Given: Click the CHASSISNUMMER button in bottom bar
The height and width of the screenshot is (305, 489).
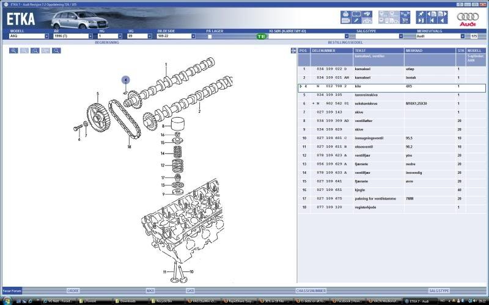Looking at the screenshot, I should [311, 291].
